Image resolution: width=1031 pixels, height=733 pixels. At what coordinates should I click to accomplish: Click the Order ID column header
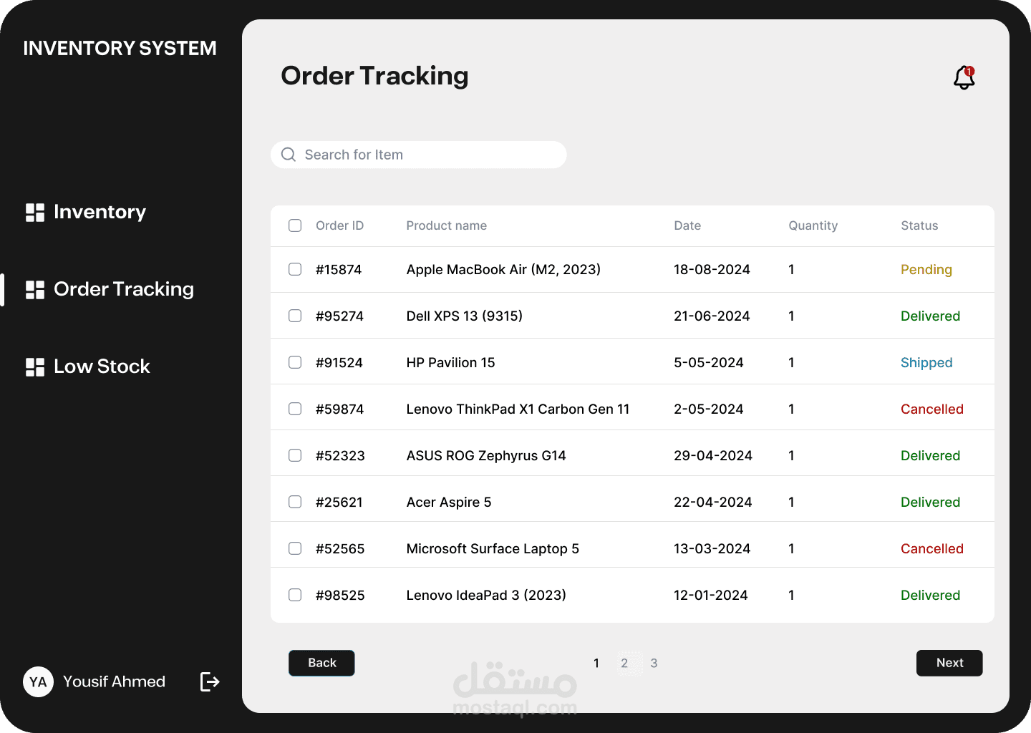pyautogui.click(x=339, y=225)
